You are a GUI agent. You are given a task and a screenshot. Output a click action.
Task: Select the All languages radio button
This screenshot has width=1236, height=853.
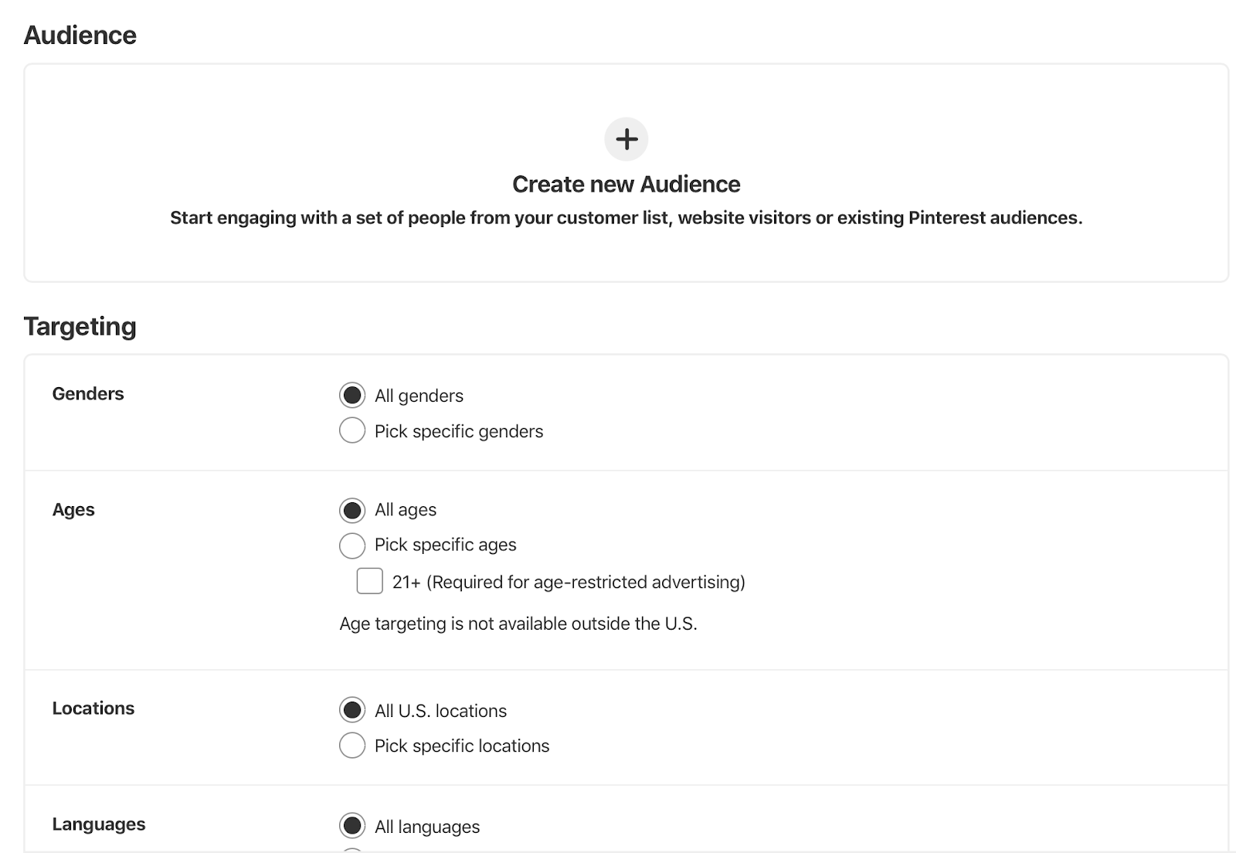(x=352, y=826)
